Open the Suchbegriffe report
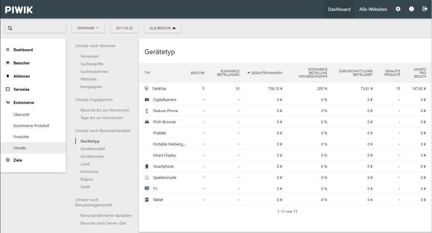The width and height of the screenshot is (432, 233). [x=92, y=64]
